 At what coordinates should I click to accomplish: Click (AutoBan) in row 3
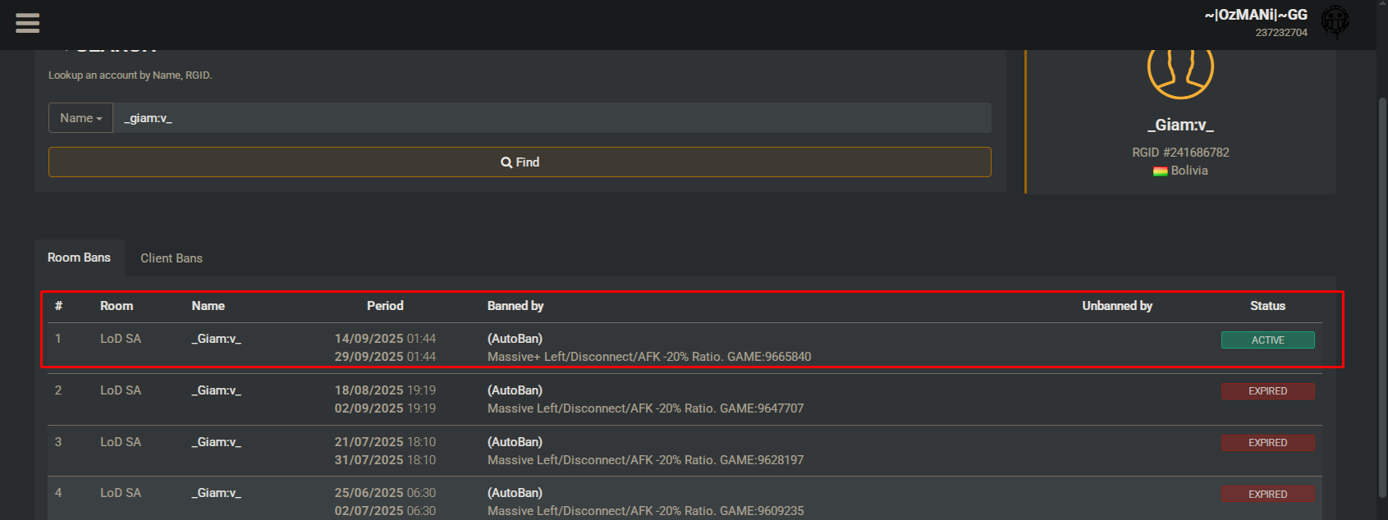point(515,442)
